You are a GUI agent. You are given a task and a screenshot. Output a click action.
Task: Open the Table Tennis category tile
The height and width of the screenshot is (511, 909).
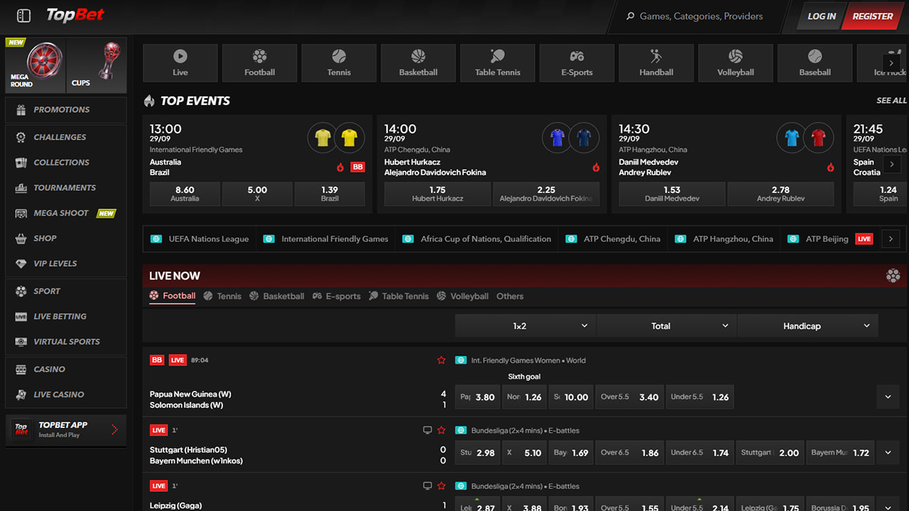pos(498,63)
